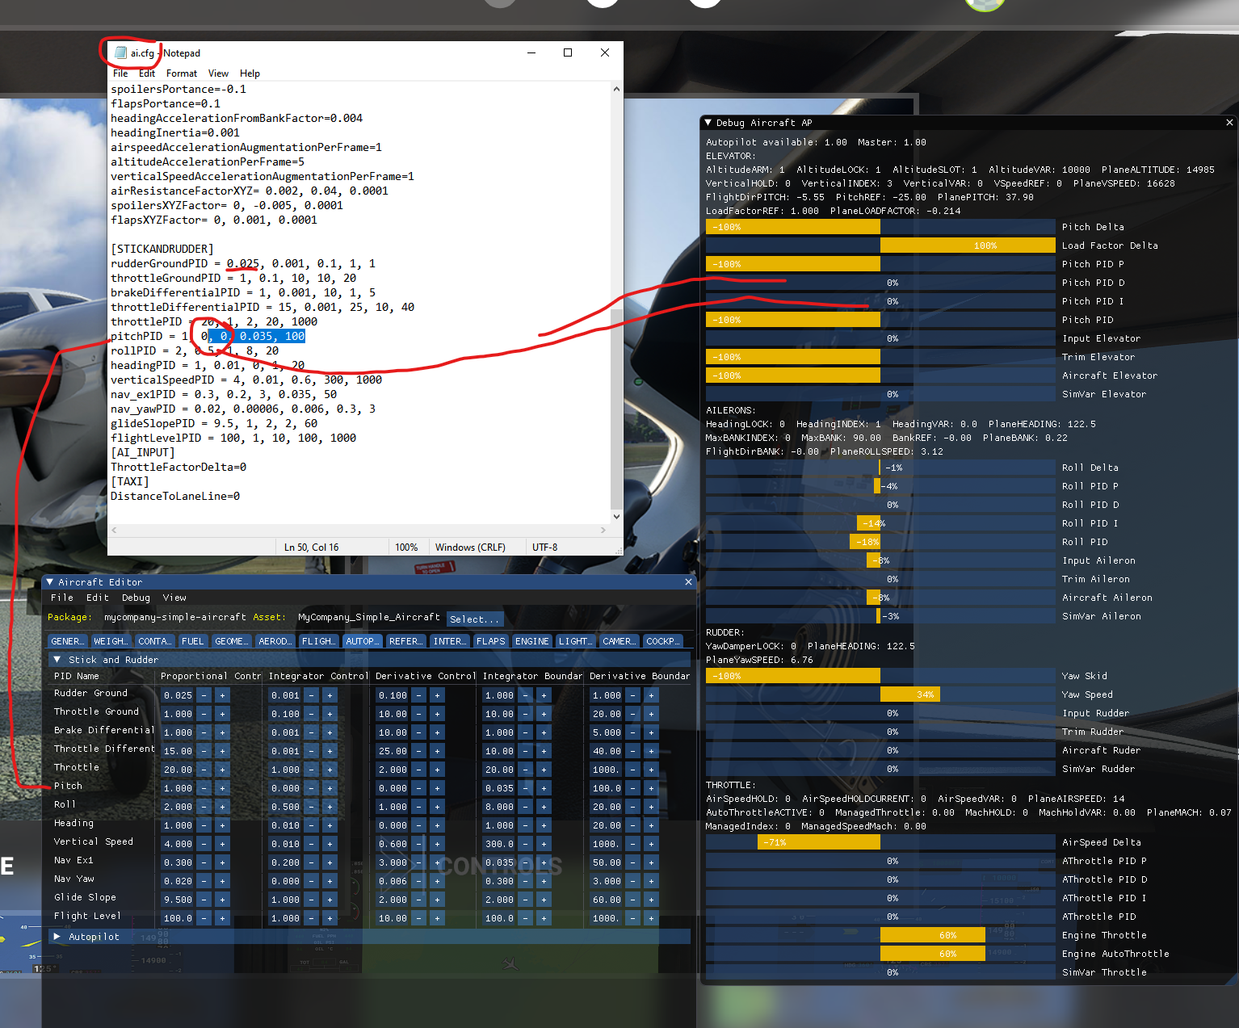1239x1028 pixels.
Task: Click minus to decrease Glide Slope proportional value
Action: tap(204, 899)
